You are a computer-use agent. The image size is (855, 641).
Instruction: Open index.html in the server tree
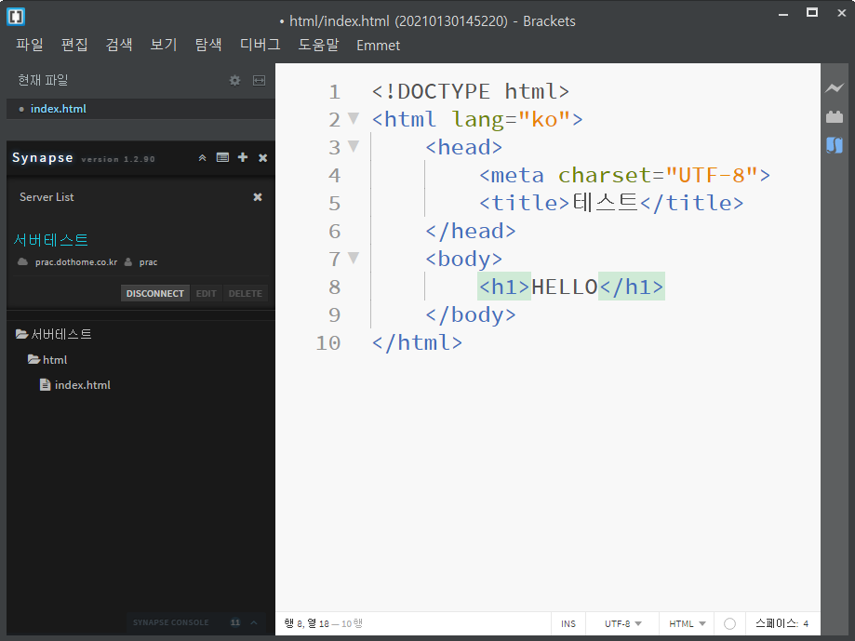(83, 385)
